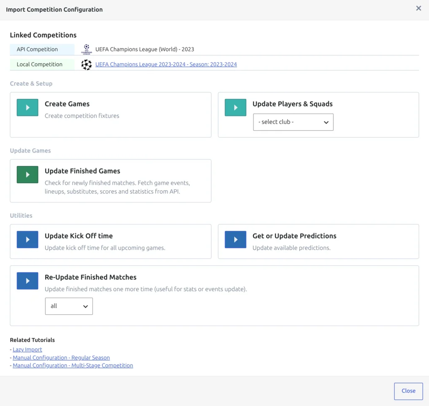
Task: Open the select club dropdown
Action: [x=293, y=122]
